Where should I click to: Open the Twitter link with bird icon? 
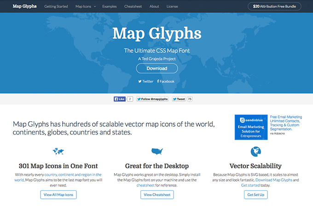tap(146, 81)
